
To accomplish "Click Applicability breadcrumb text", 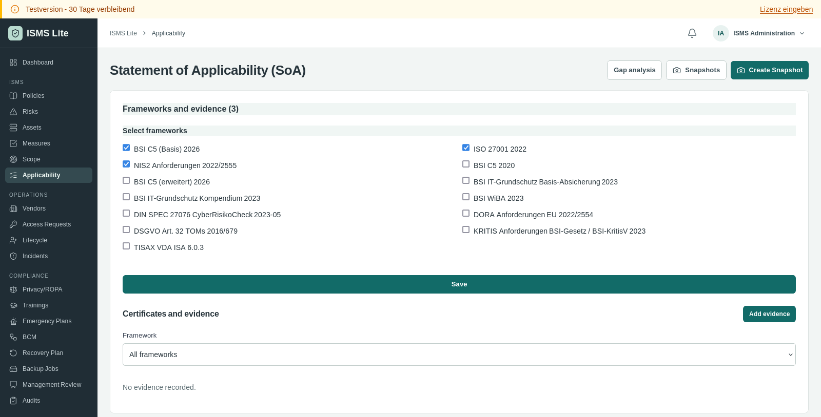I will pos(168,33).
